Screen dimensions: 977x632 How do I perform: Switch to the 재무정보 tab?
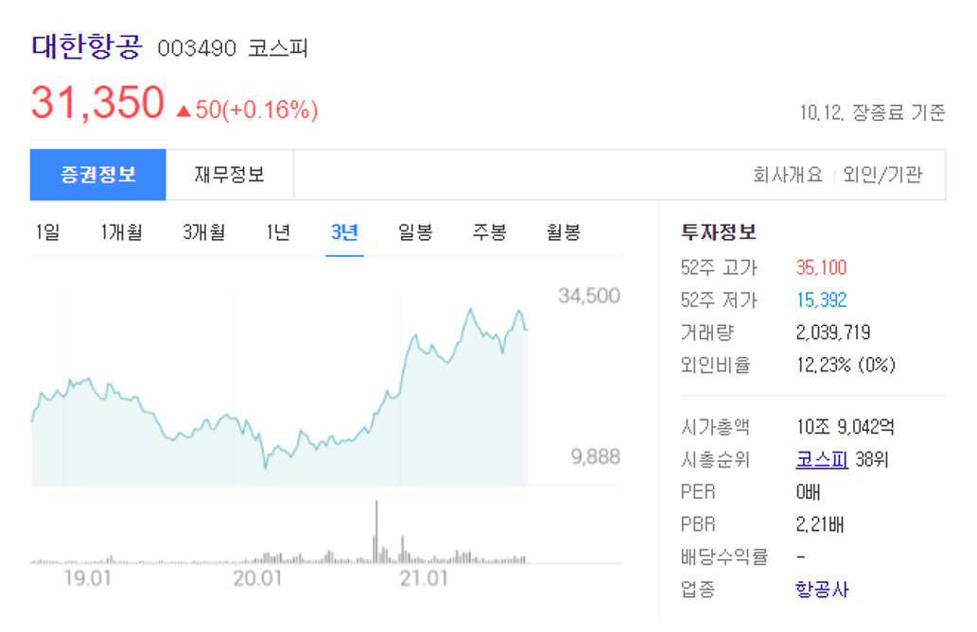(x=230, y=174)
